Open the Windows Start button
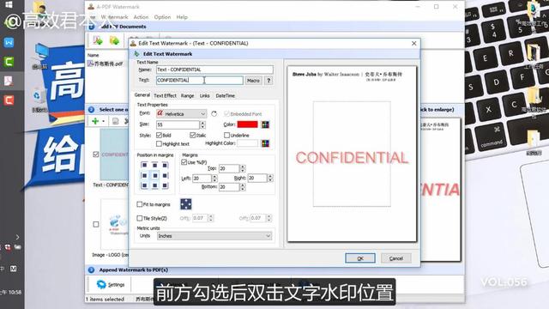 (x=9, y=5)
